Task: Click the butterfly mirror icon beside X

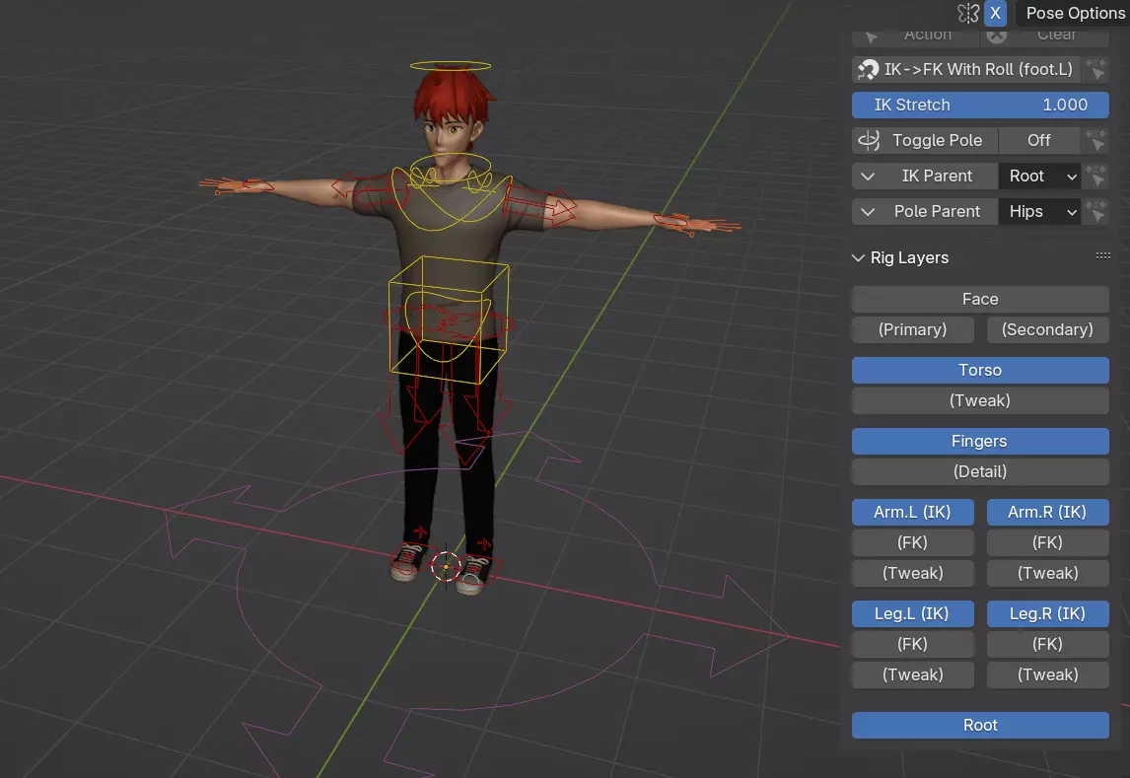Action: 968,13
